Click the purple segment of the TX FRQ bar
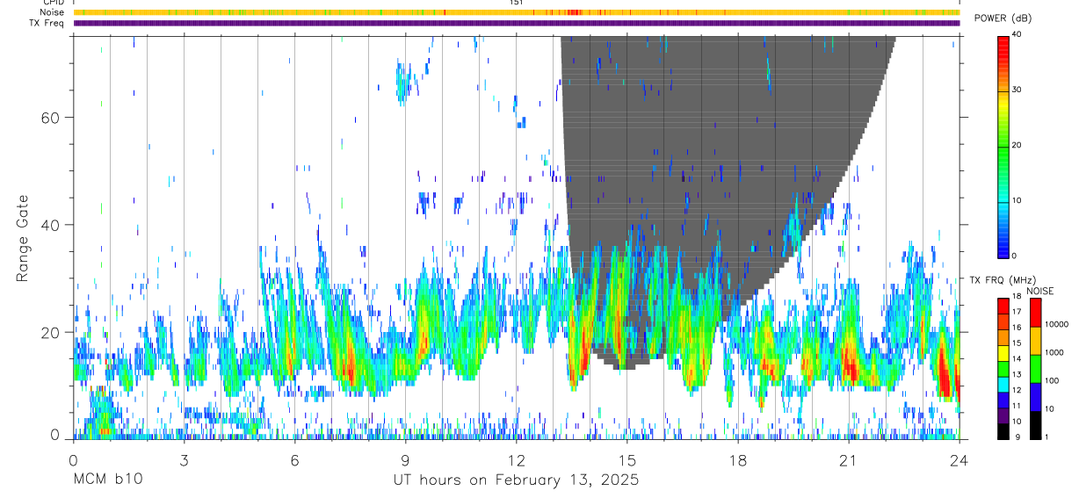 click(1003, 415)
